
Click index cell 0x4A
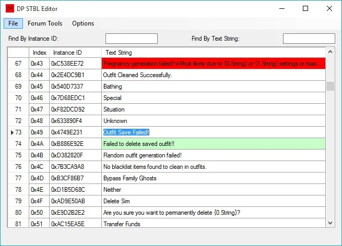[x=39, y=144]
